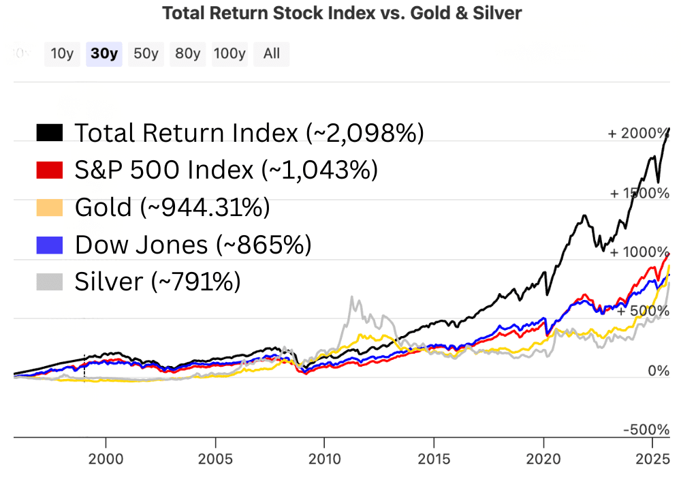Click the blue Dow Jones swatch
This screenshot has width=681, height=484.
click(x=49, y=244)
